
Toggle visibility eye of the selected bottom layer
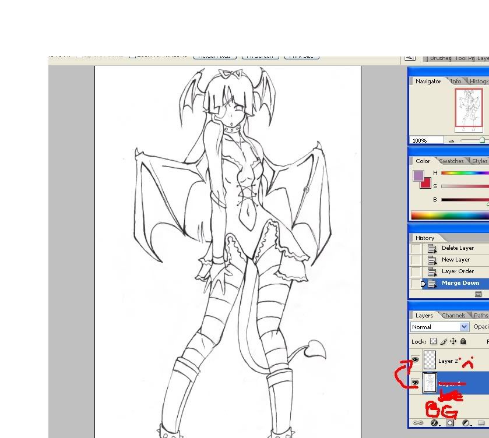tap(416, 383)
